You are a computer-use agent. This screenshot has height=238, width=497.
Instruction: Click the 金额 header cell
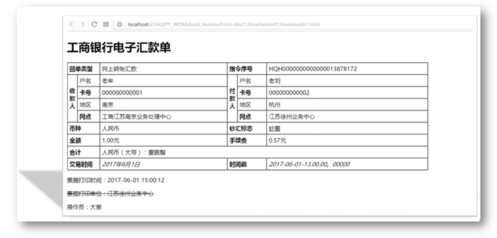pyautogui.click(x=84, y=140)
